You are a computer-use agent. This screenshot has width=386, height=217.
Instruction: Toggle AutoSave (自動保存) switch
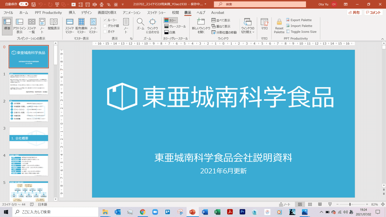24,4
